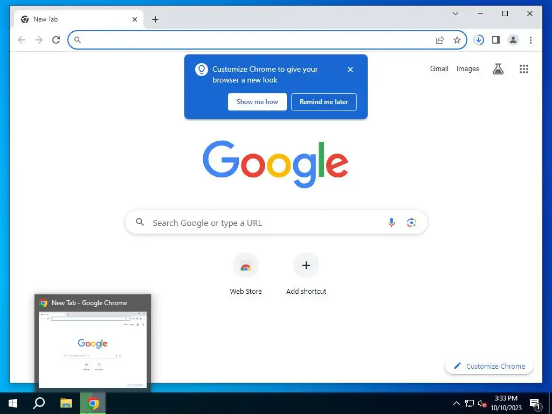
Task: Click the share page icon in the address bar
Action: (440, 40)
